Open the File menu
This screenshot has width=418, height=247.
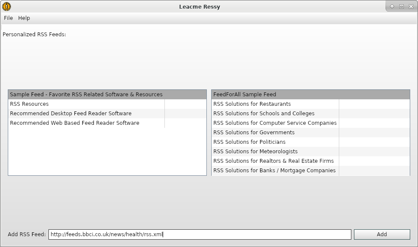pos(8,18)
